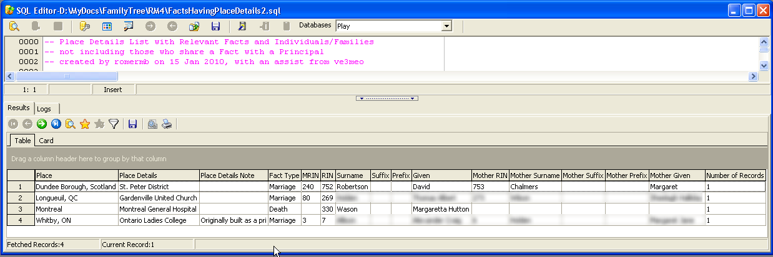This screenshot has width=773, height=257.
Task: Click the MRIN column header
Action: point(310,175)
